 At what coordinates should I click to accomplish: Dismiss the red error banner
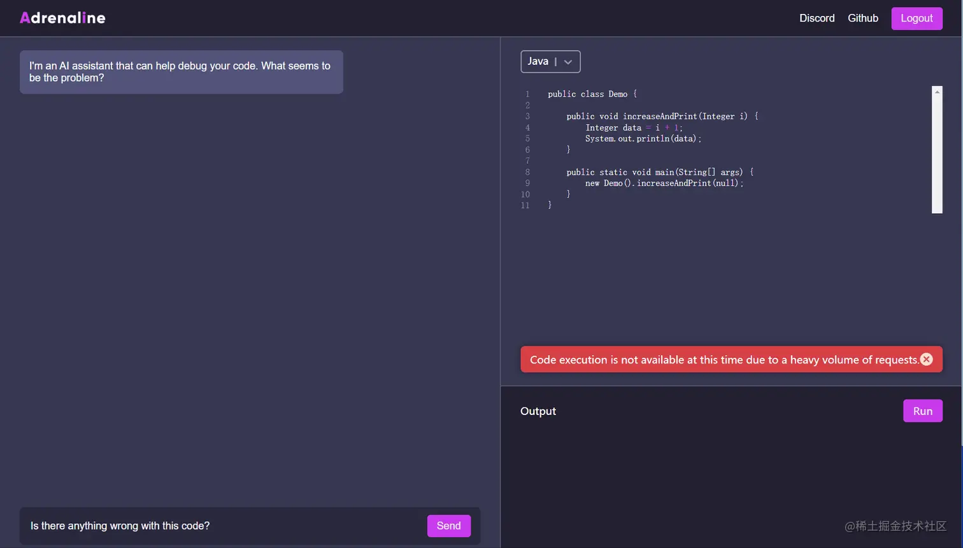(927, 360)
